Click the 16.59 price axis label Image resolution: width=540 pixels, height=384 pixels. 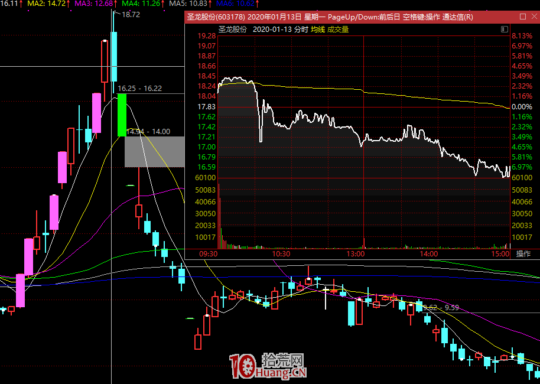coord(207,167)
